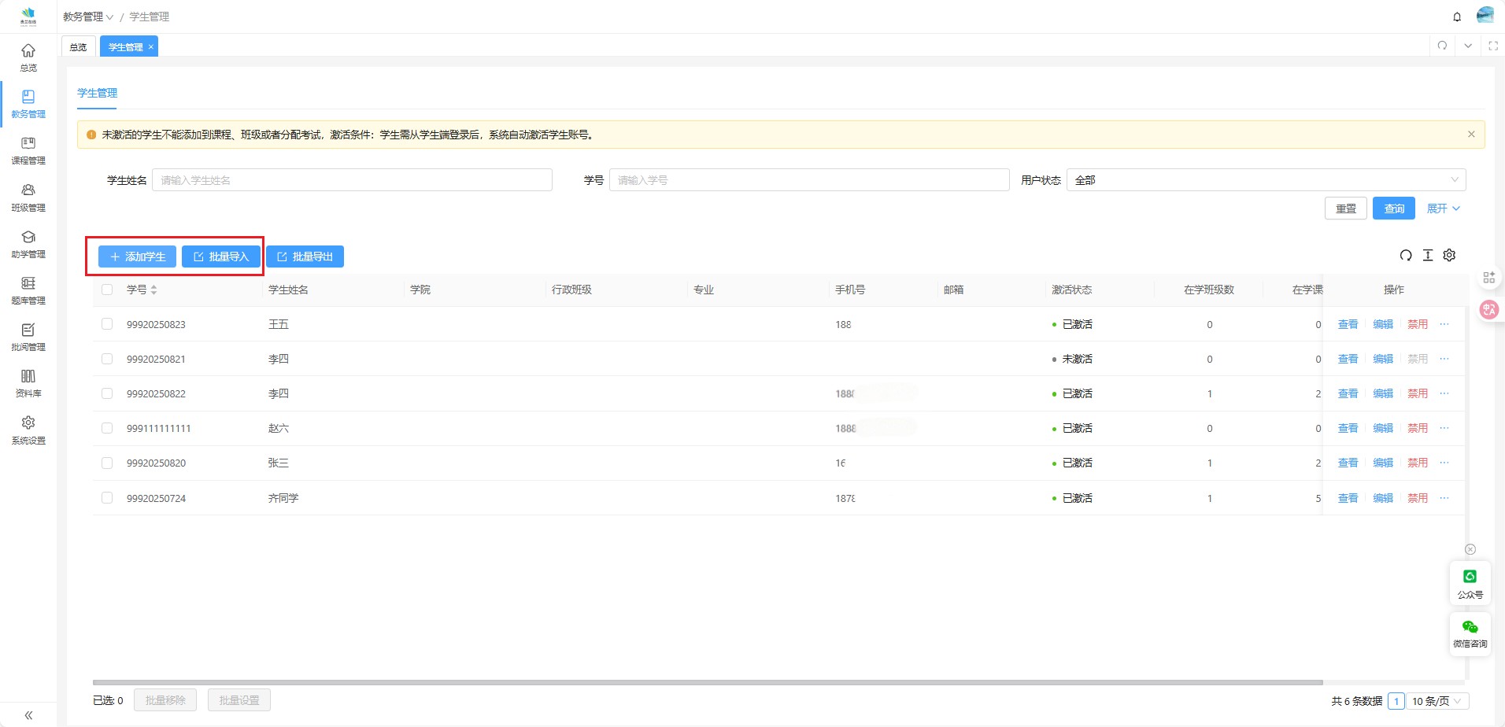This screenshot has height=727, width=1505.
Task: Open 系统设置 gear in sidebar
Action: [28, 429]
